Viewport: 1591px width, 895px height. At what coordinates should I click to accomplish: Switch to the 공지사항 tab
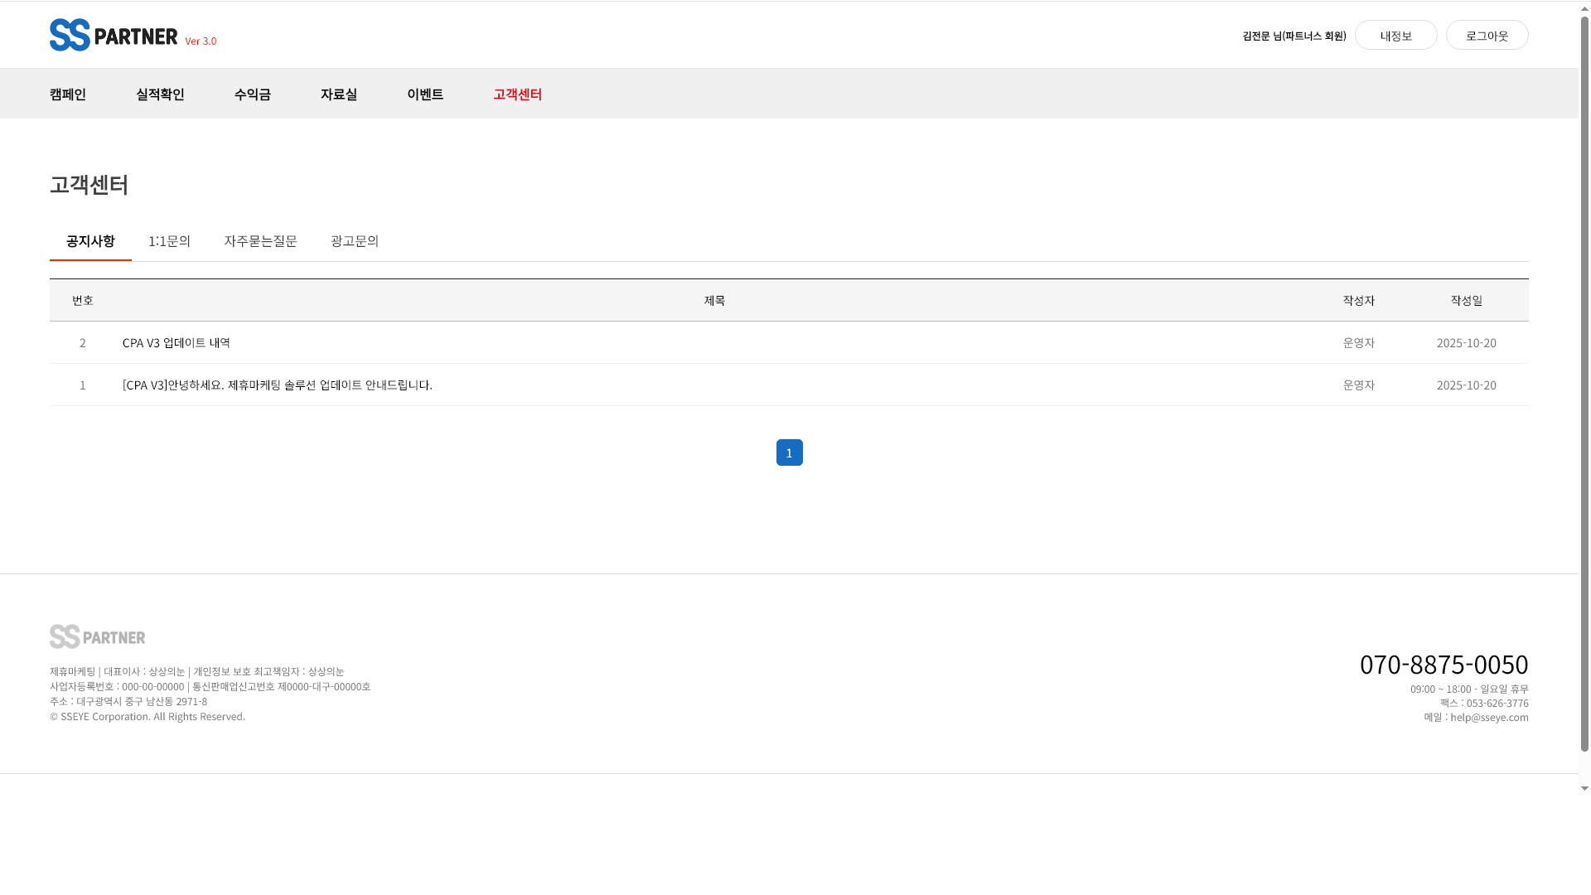coord(90,240)
